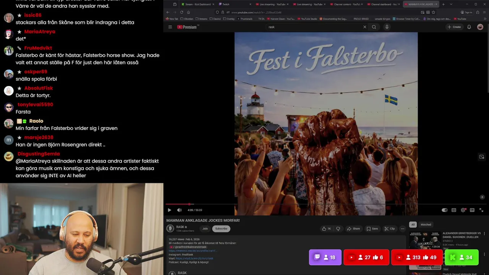Dislike the video with thumbs-down
This screenshot has width=489, height=275.
point(338,229)
